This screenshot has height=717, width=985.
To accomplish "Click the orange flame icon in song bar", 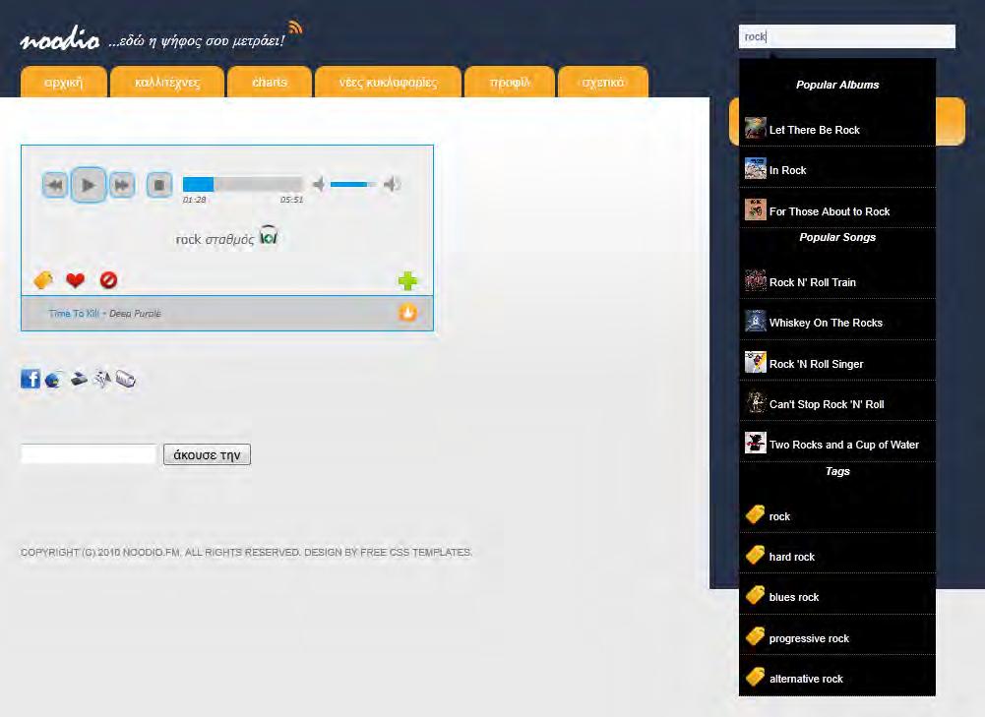I will 407,312.
